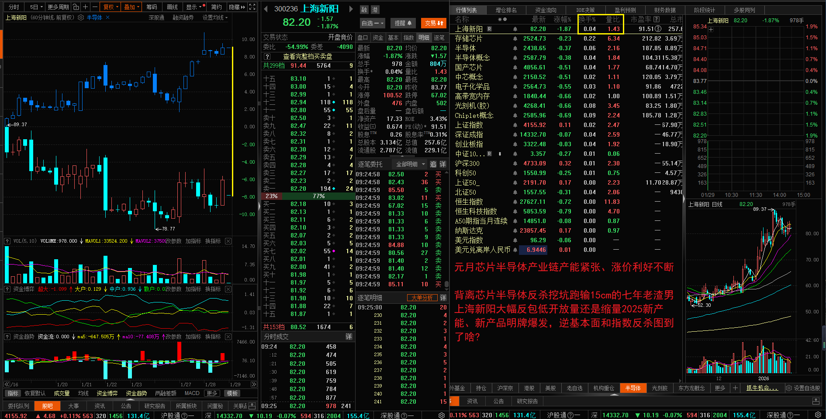The image size is (826, 419).
Task: Toggle the 成交量 indicator
Action: coord(62,393)
